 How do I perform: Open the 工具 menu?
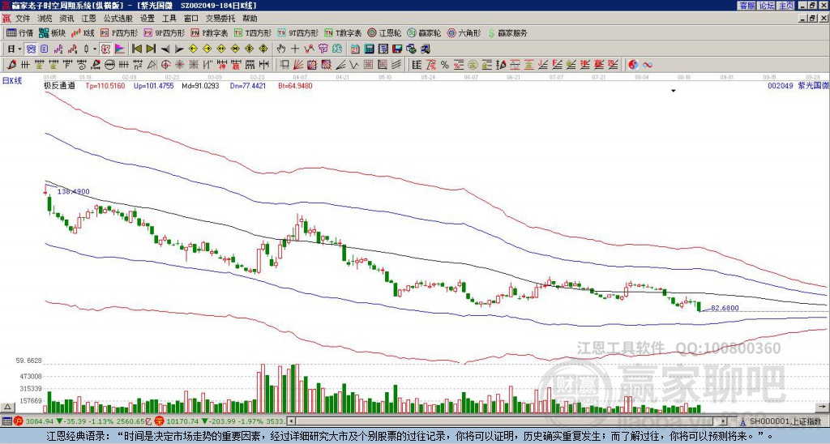[169, 19]
